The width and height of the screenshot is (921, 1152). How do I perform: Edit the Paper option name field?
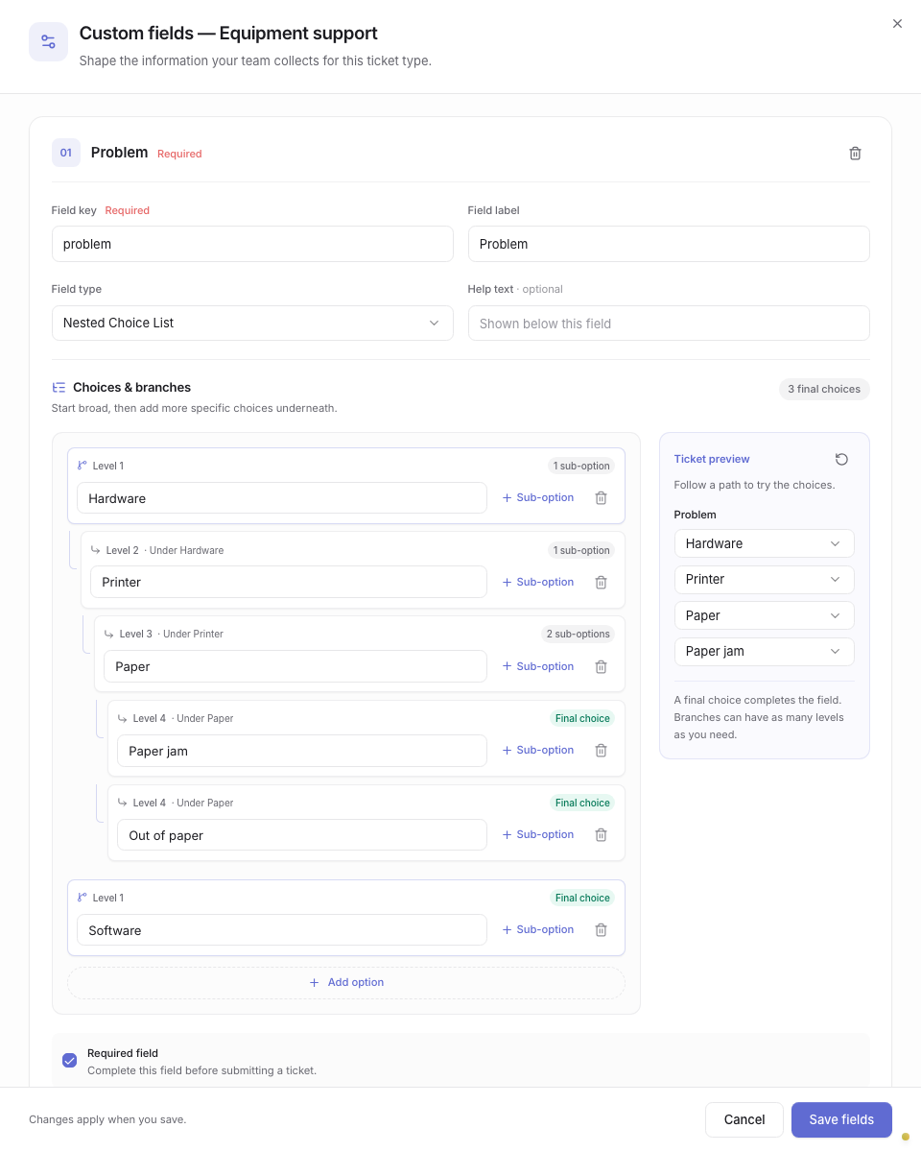tap(295, 666)
